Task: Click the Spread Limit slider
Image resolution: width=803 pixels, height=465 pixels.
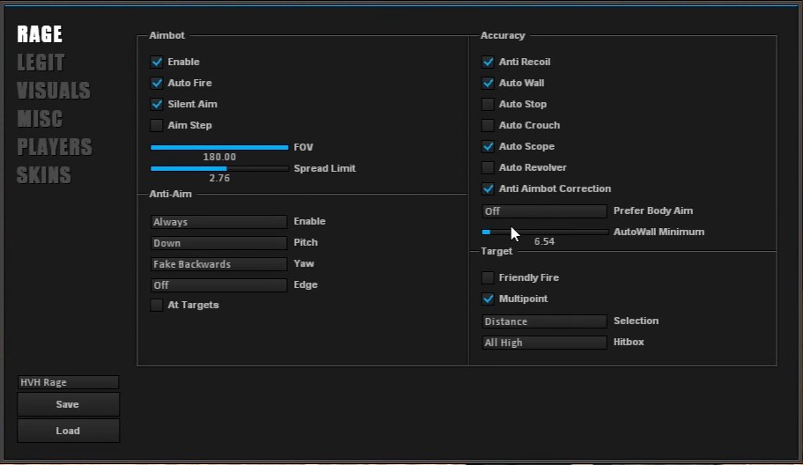Action: coord(218,168)
